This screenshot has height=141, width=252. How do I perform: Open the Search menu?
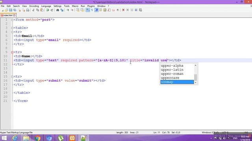pos(17,6)
